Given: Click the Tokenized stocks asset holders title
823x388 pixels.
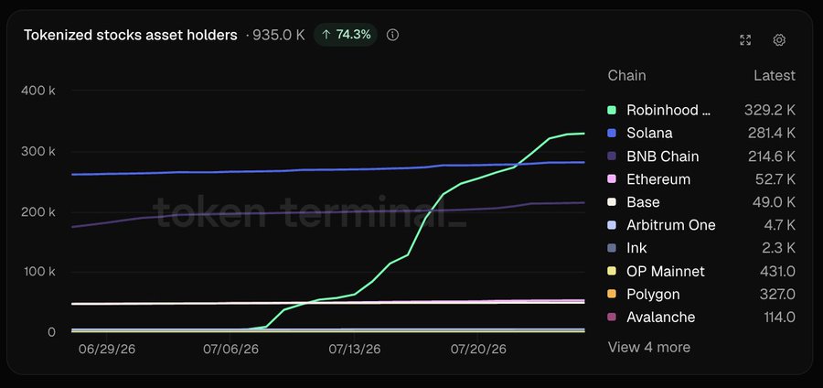Looking at the screenshot, I should click(131, 35).
